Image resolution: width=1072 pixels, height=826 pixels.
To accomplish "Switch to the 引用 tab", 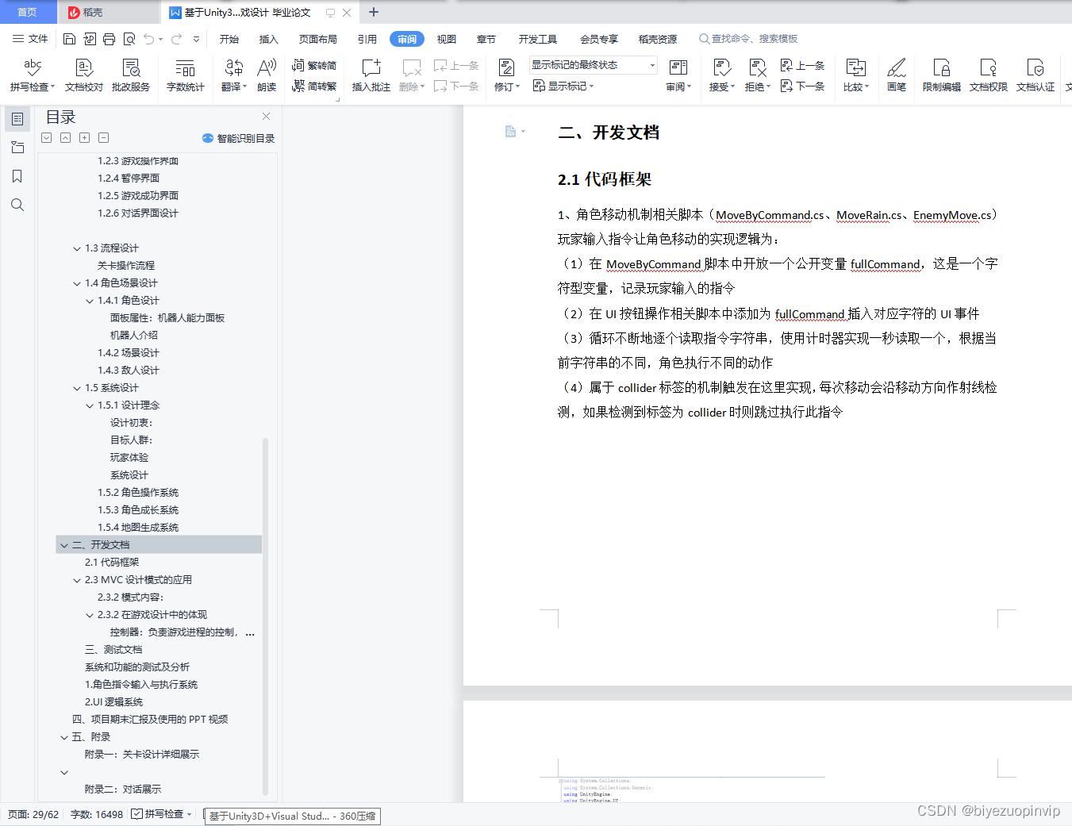I will pos(367,39).
